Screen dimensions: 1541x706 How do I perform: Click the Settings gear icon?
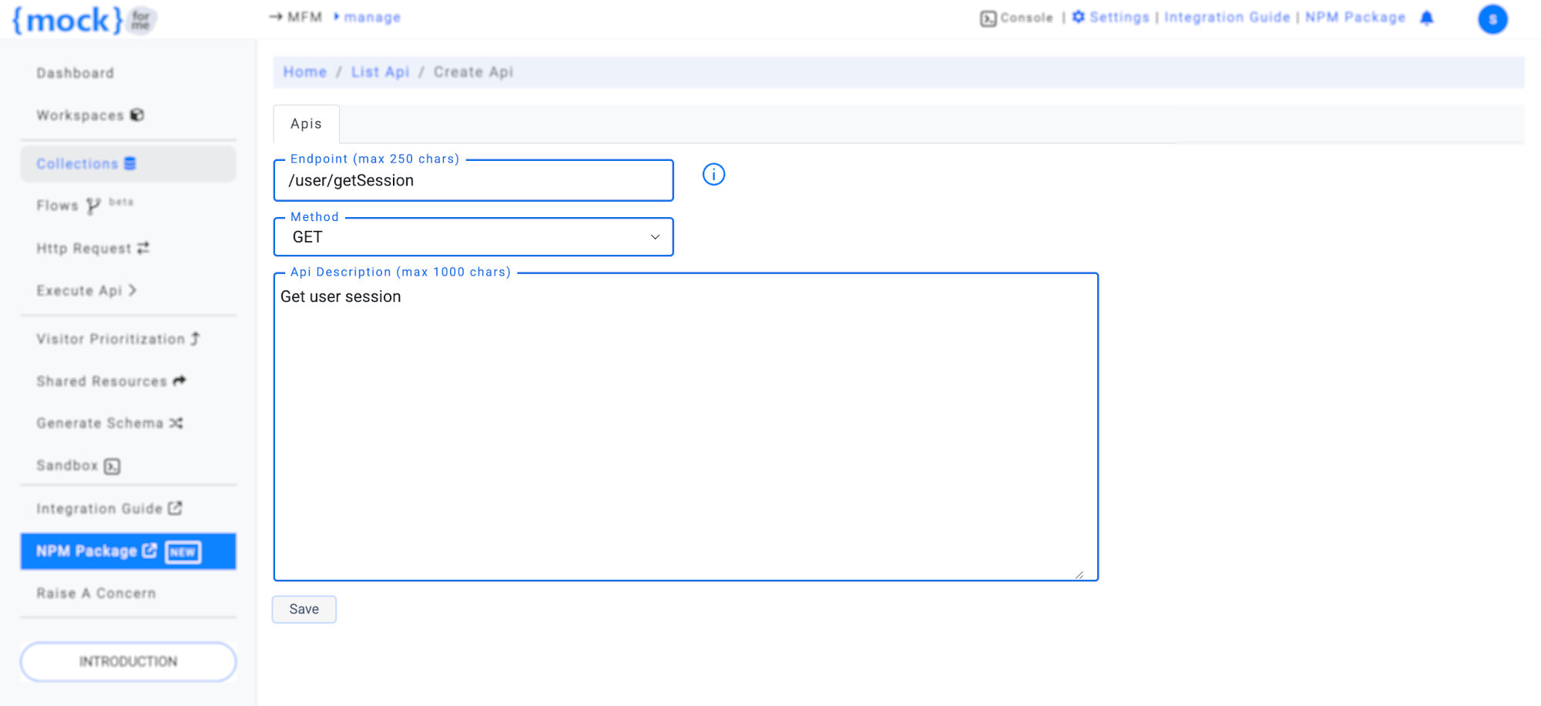click(x=1079, y=17)
